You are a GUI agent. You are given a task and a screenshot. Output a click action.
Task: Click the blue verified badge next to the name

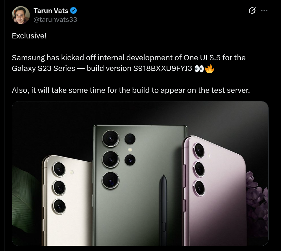[x=73, y=10]
